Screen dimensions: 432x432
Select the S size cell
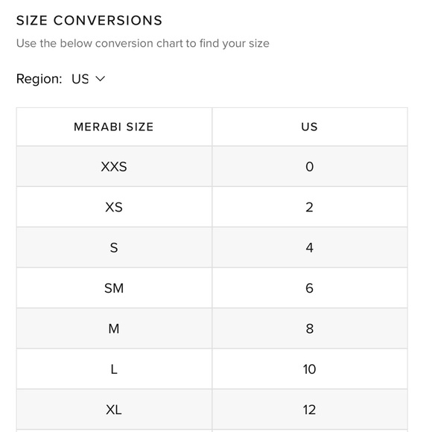pos(114,247)
